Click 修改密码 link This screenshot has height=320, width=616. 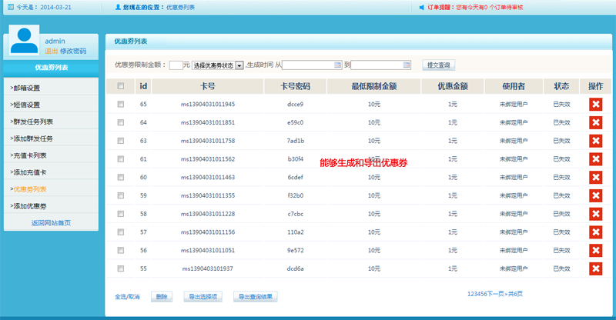coord(73,51)
